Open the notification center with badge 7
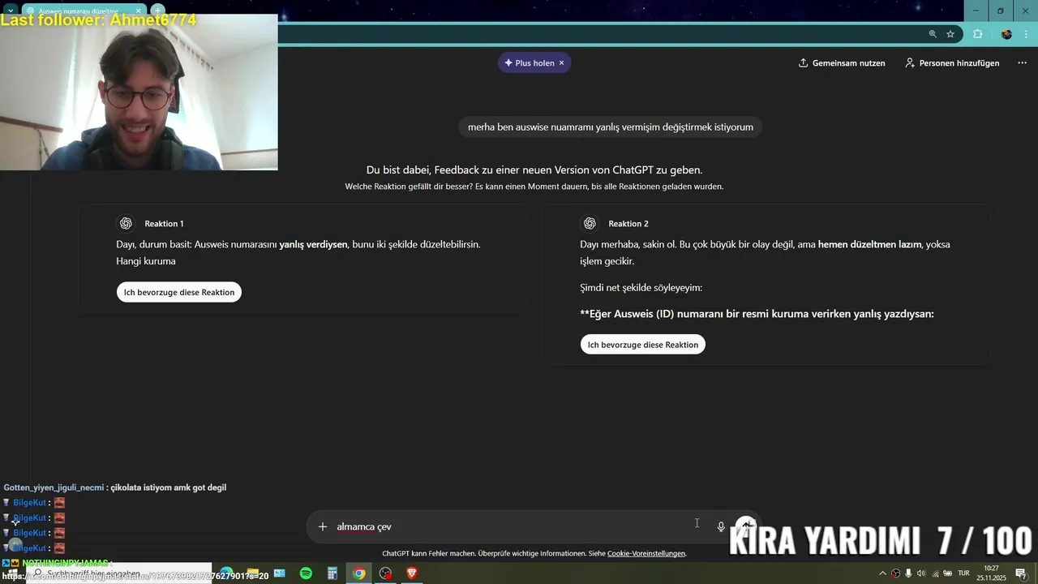The height and width of the screenshot is (584, 1038). (1021, 573)
